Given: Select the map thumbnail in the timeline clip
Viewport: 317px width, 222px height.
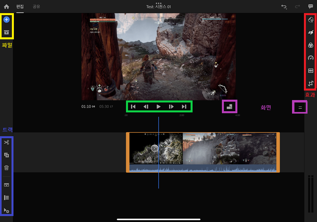Looking at the screenshot, I should [156, 149].
